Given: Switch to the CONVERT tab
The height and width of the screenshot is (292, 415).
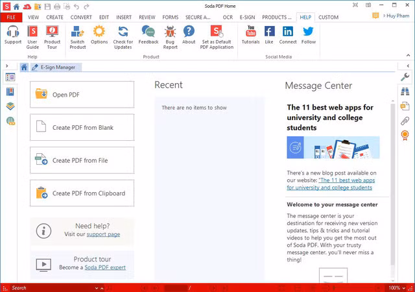Looking at the screenshot, I should pyautogui.click(x=81, y=18).
